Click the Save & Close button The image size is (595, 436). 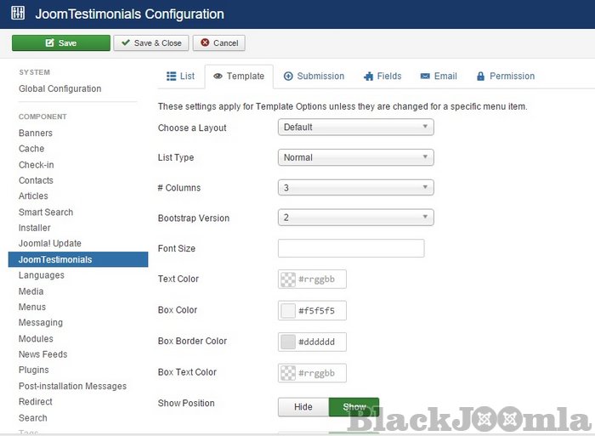tap(150, 43)
